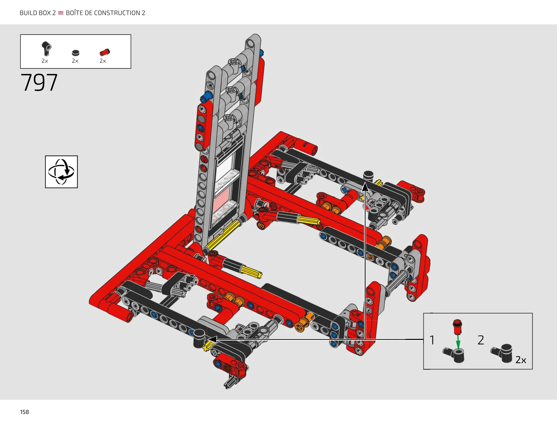Click the sub-step number 2 label

tap(481, 340)
